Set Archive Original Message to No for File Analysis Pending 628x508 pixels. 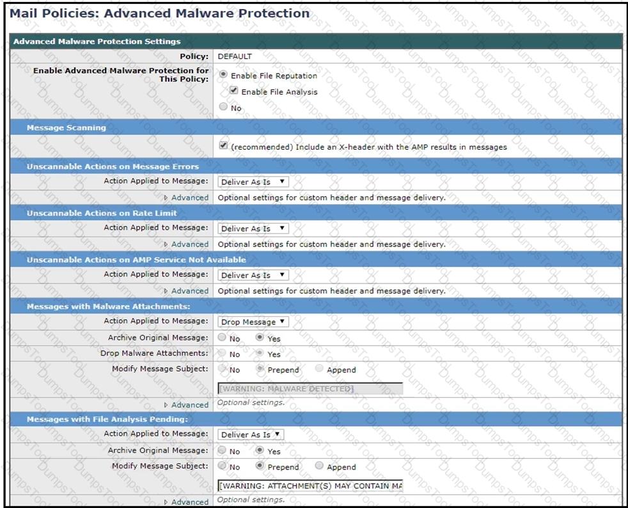click(x=223, y=451)
